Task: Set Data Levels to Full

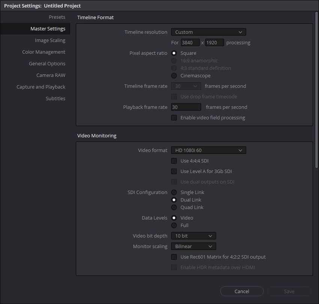Action: coord(174,225)
